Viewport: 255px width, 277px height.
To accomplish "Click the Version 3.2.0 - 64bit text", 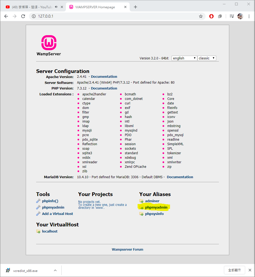I will click(x=154, y=58).
